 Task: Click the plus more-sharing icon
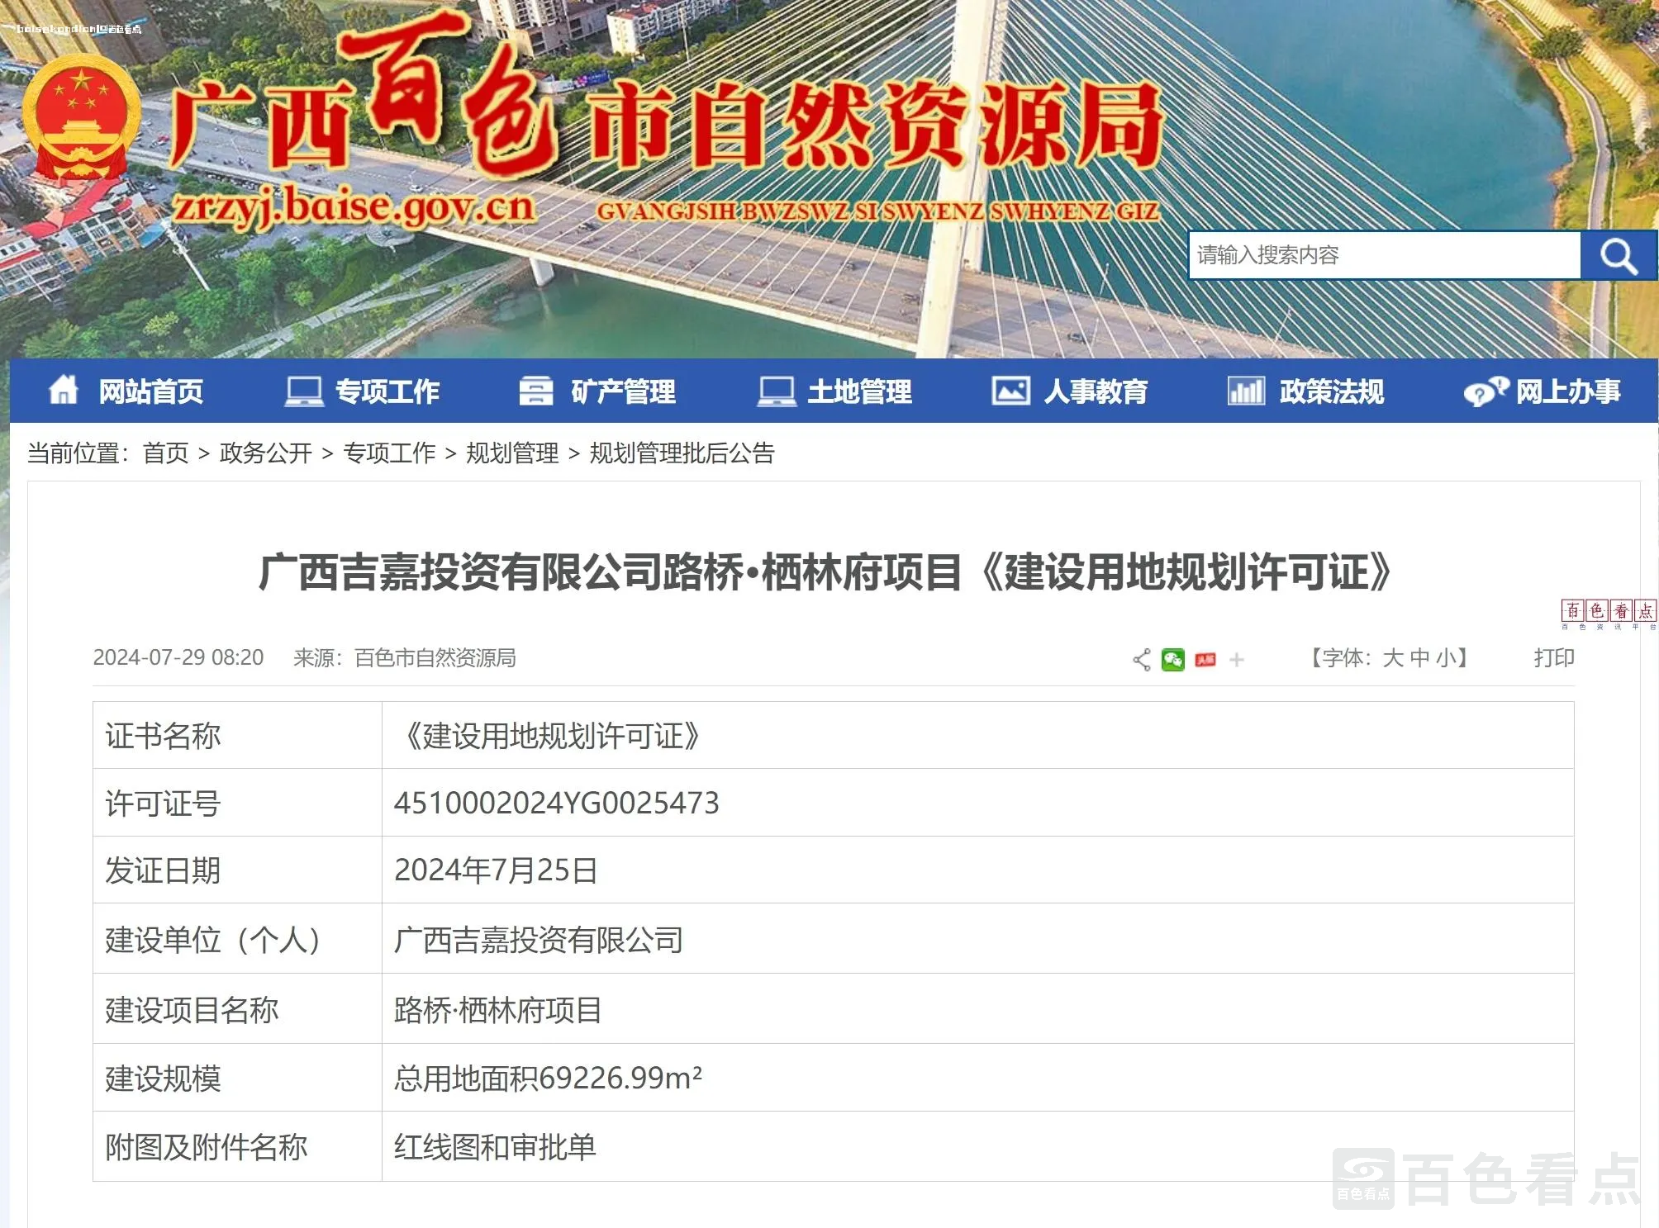pyautogui.click(x=1236, y=659)
